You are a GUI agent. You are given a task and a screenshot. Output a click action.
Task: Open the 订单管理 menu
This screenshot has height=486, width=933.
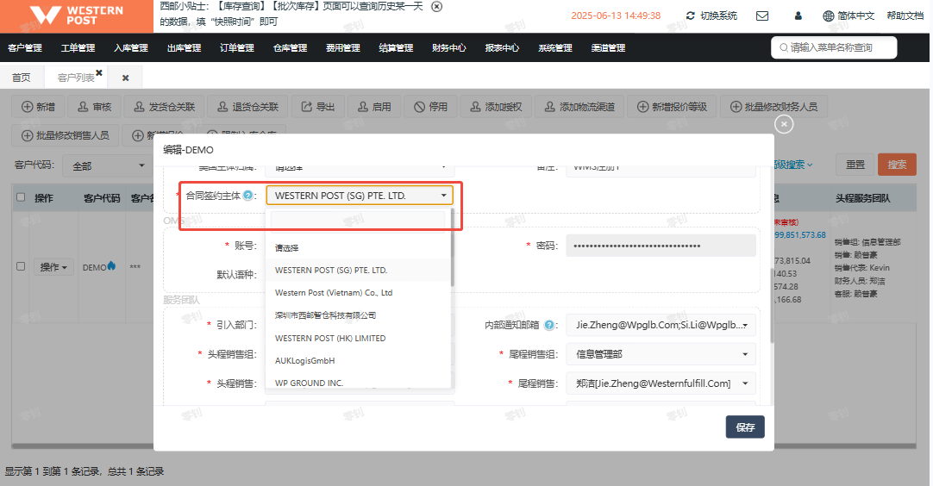tap(237, 47)
